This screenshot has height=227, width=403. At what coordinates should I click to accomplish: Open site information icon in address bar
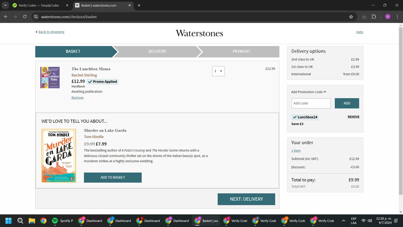(36, 17)
